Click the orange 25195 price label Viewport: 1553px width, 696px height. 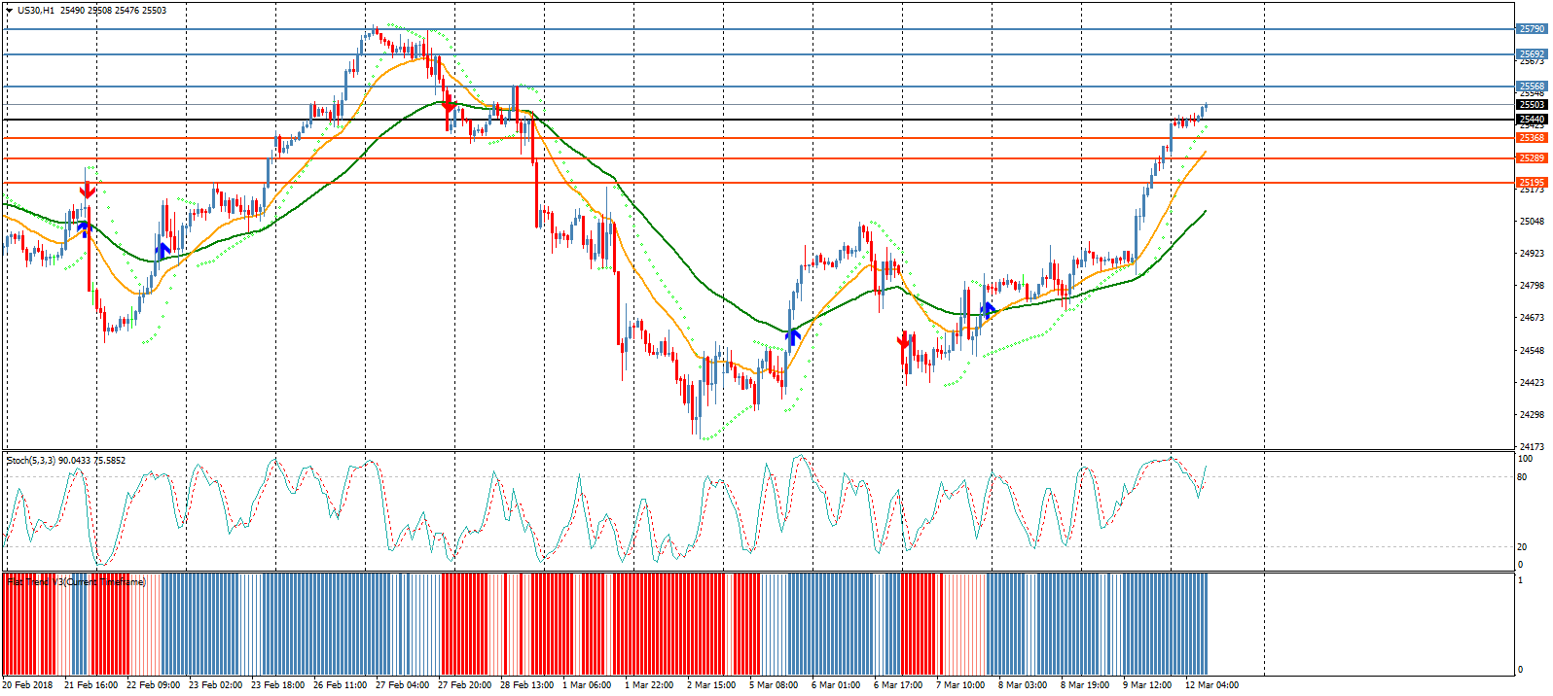(1532, 183)
